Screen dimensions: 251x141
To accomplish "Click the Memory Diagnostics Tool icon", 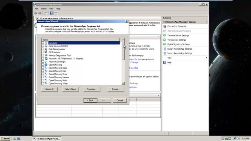I will click(x=46, y=55).
